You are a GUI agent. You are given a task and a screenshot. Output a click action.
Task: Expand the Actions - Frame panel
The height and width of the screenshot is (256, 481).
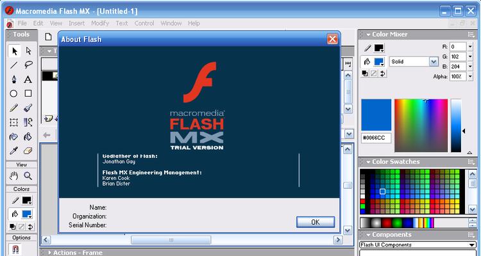click(x=49, y=253)
